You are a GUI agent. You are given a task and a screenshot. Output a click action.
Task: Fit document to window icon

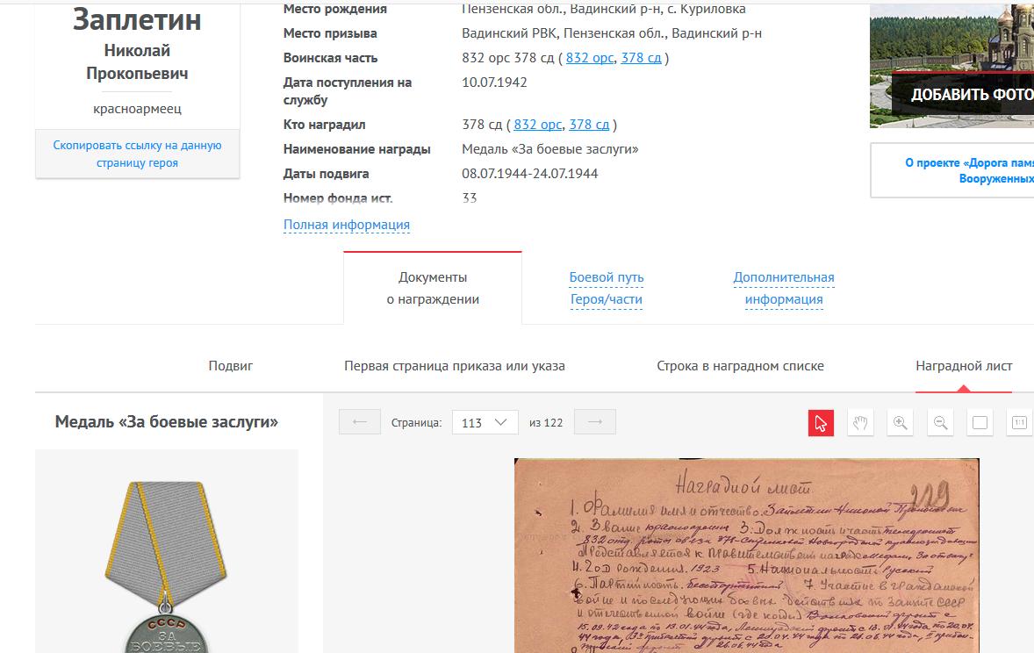[x=980, y=423]
